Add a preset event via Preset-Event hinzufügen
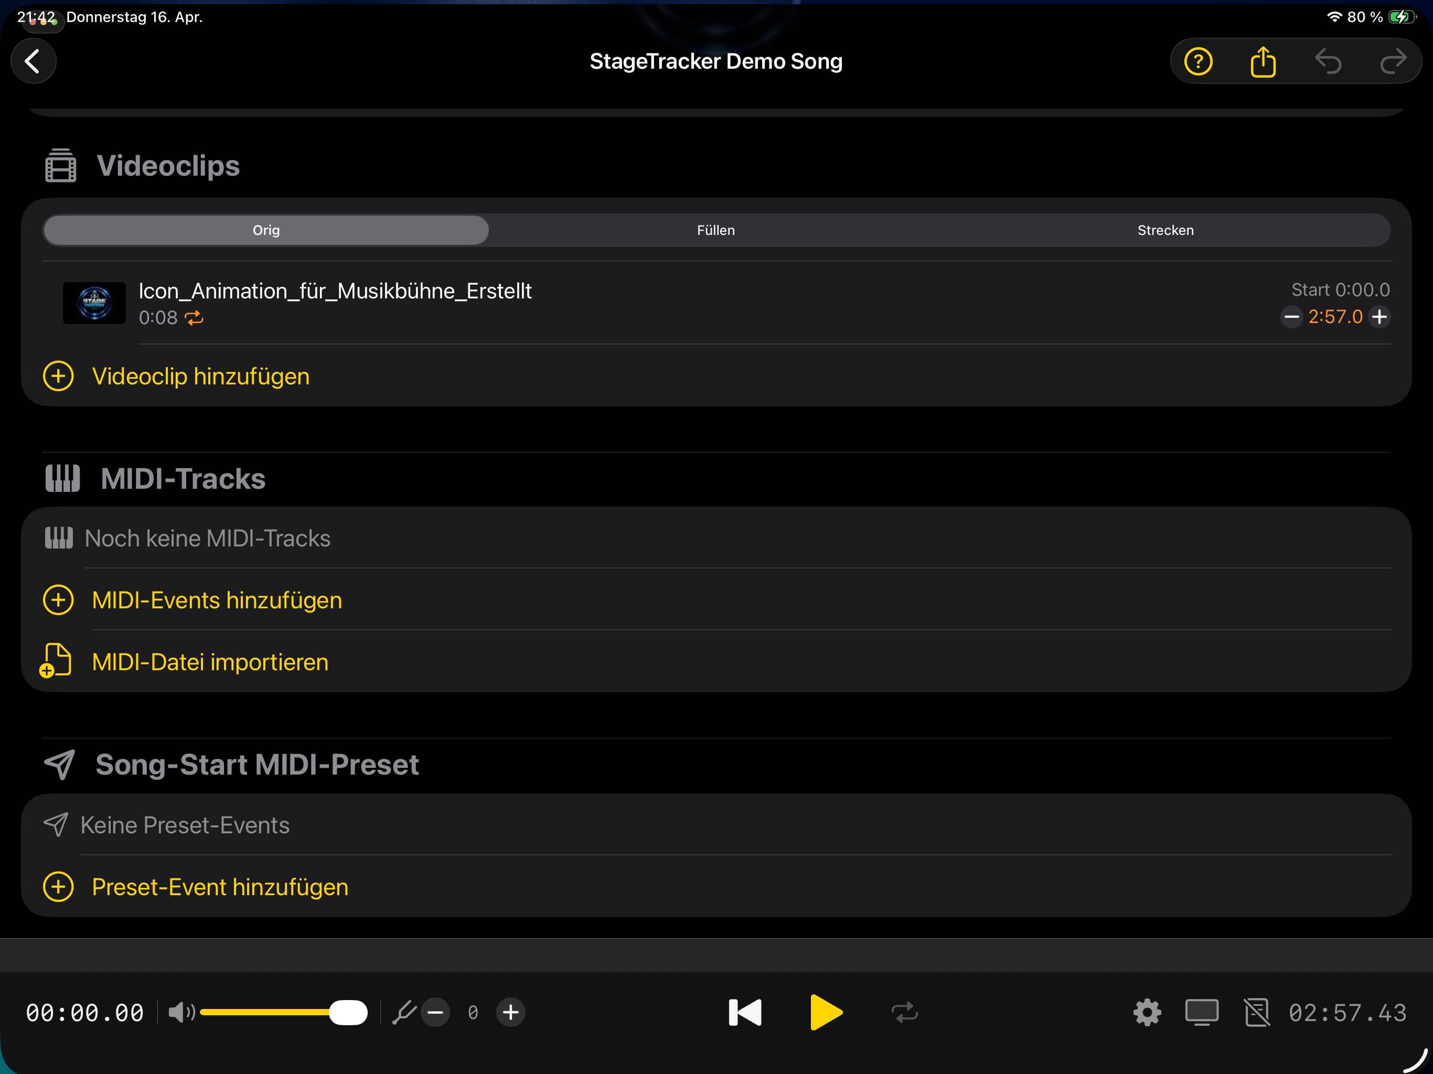 coord(220,887)
